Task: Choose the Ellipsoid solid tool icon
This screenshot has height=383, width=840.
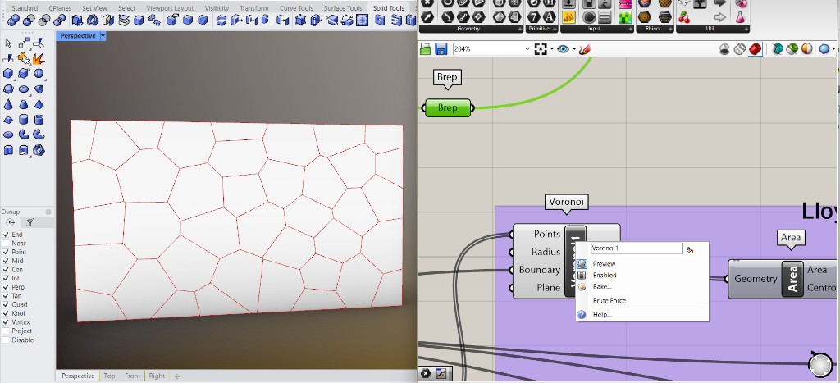Action: coord(24,89)
